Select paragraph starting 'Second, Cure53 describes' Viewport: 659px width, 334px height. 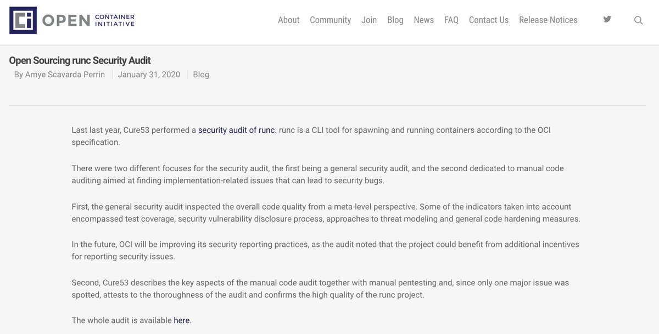320,288
